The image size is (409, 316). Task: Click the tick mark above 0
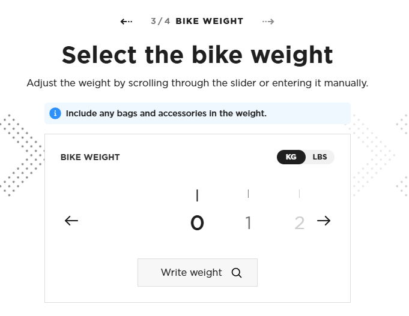click(197, 195)
